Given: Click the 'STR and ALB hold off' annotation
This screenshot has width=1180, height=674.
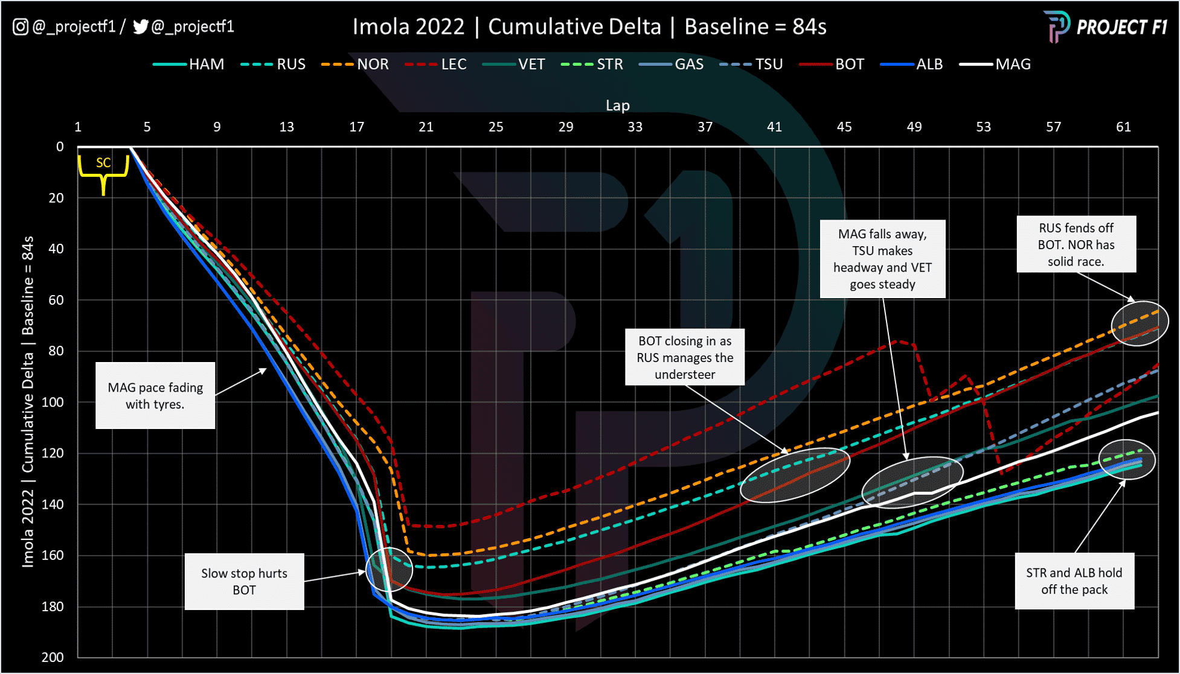Looking at the screenshot, I should pos(1074,581).
